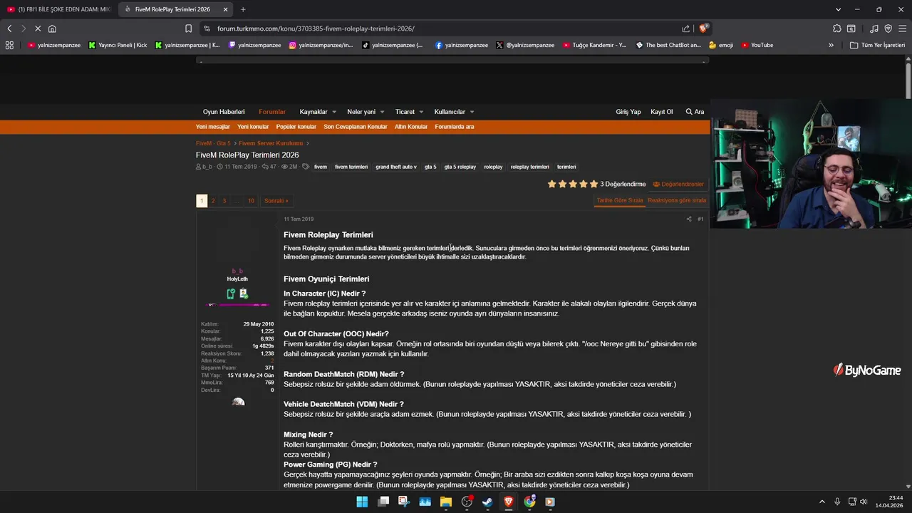
Task: Open the apps grid in bookmarks bar
Action: pyautogui.click(x=9, y=45)
